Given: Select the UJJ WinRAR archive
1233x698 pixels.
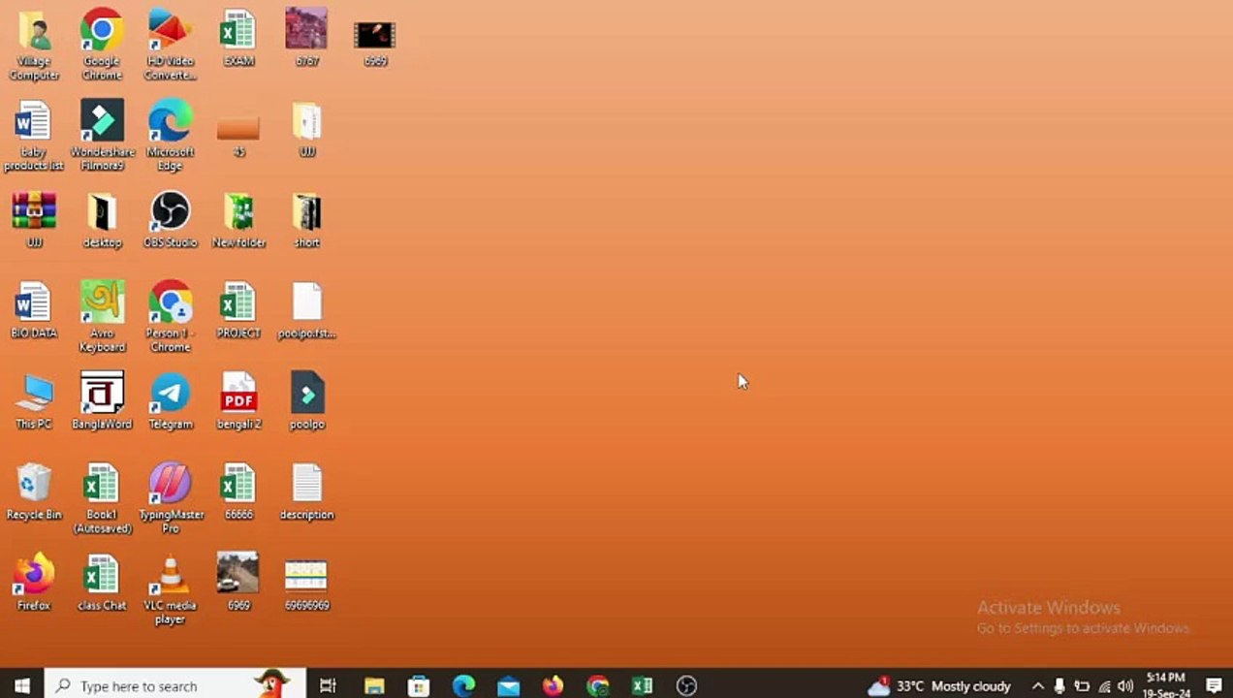Looking at the screenshot, I should coord(34,220).
